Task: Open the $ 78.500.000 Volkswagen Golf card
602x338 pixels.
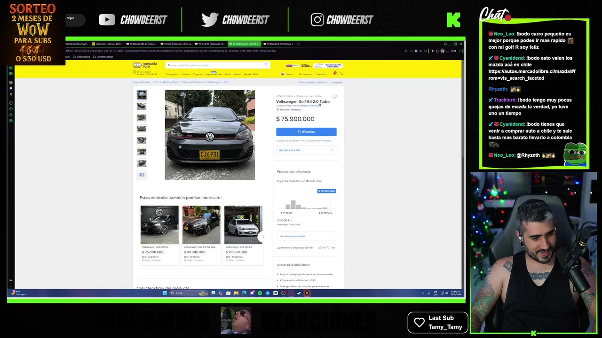Action: (x=243, y=235)
